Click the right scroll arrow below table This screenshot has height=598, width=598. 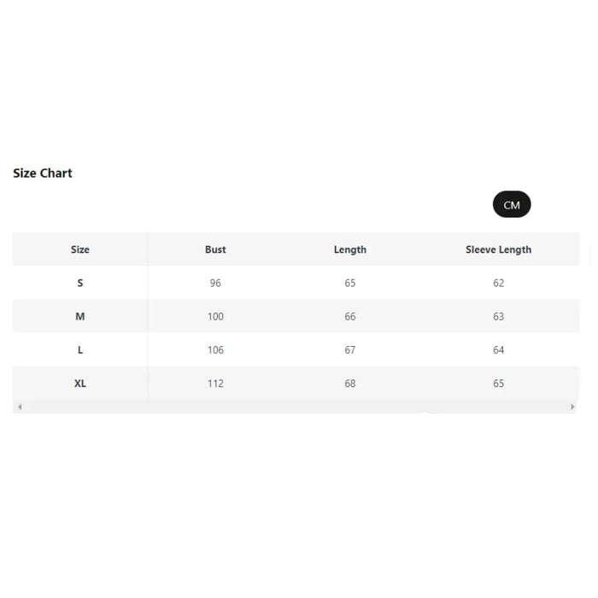click(572, 407)
